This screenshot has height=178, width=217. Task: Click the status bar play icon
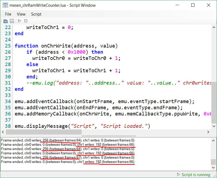[179, 175]
